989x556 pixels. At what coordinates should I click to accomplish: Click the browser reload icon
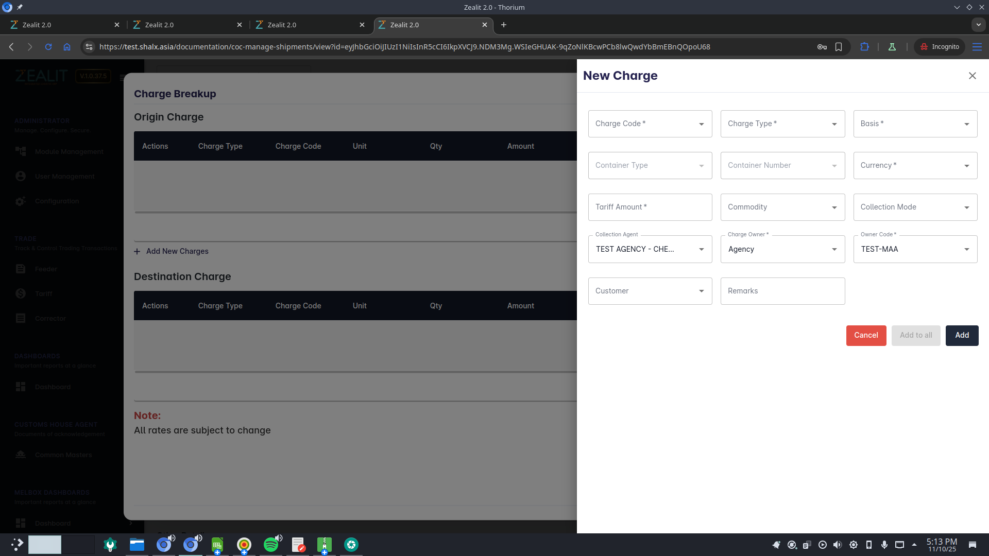48,47
